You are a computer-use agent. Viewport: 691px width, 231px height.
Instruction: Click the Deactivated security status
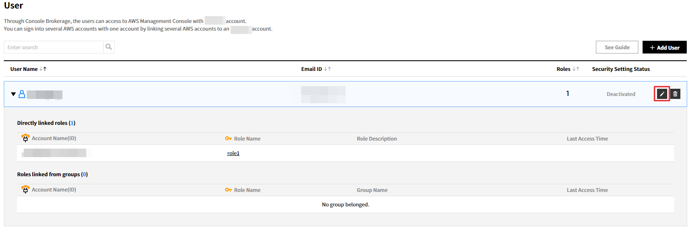(620, 94)
